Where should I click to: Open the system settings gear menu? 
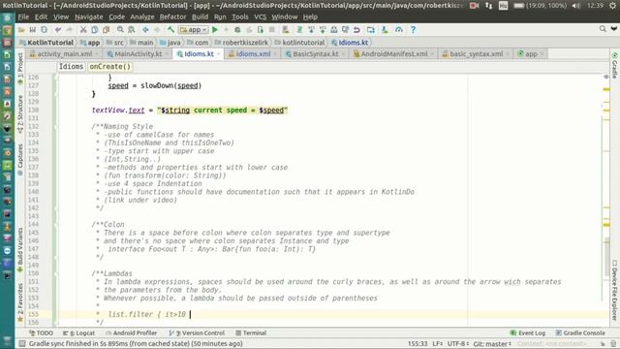click(612, 6)
